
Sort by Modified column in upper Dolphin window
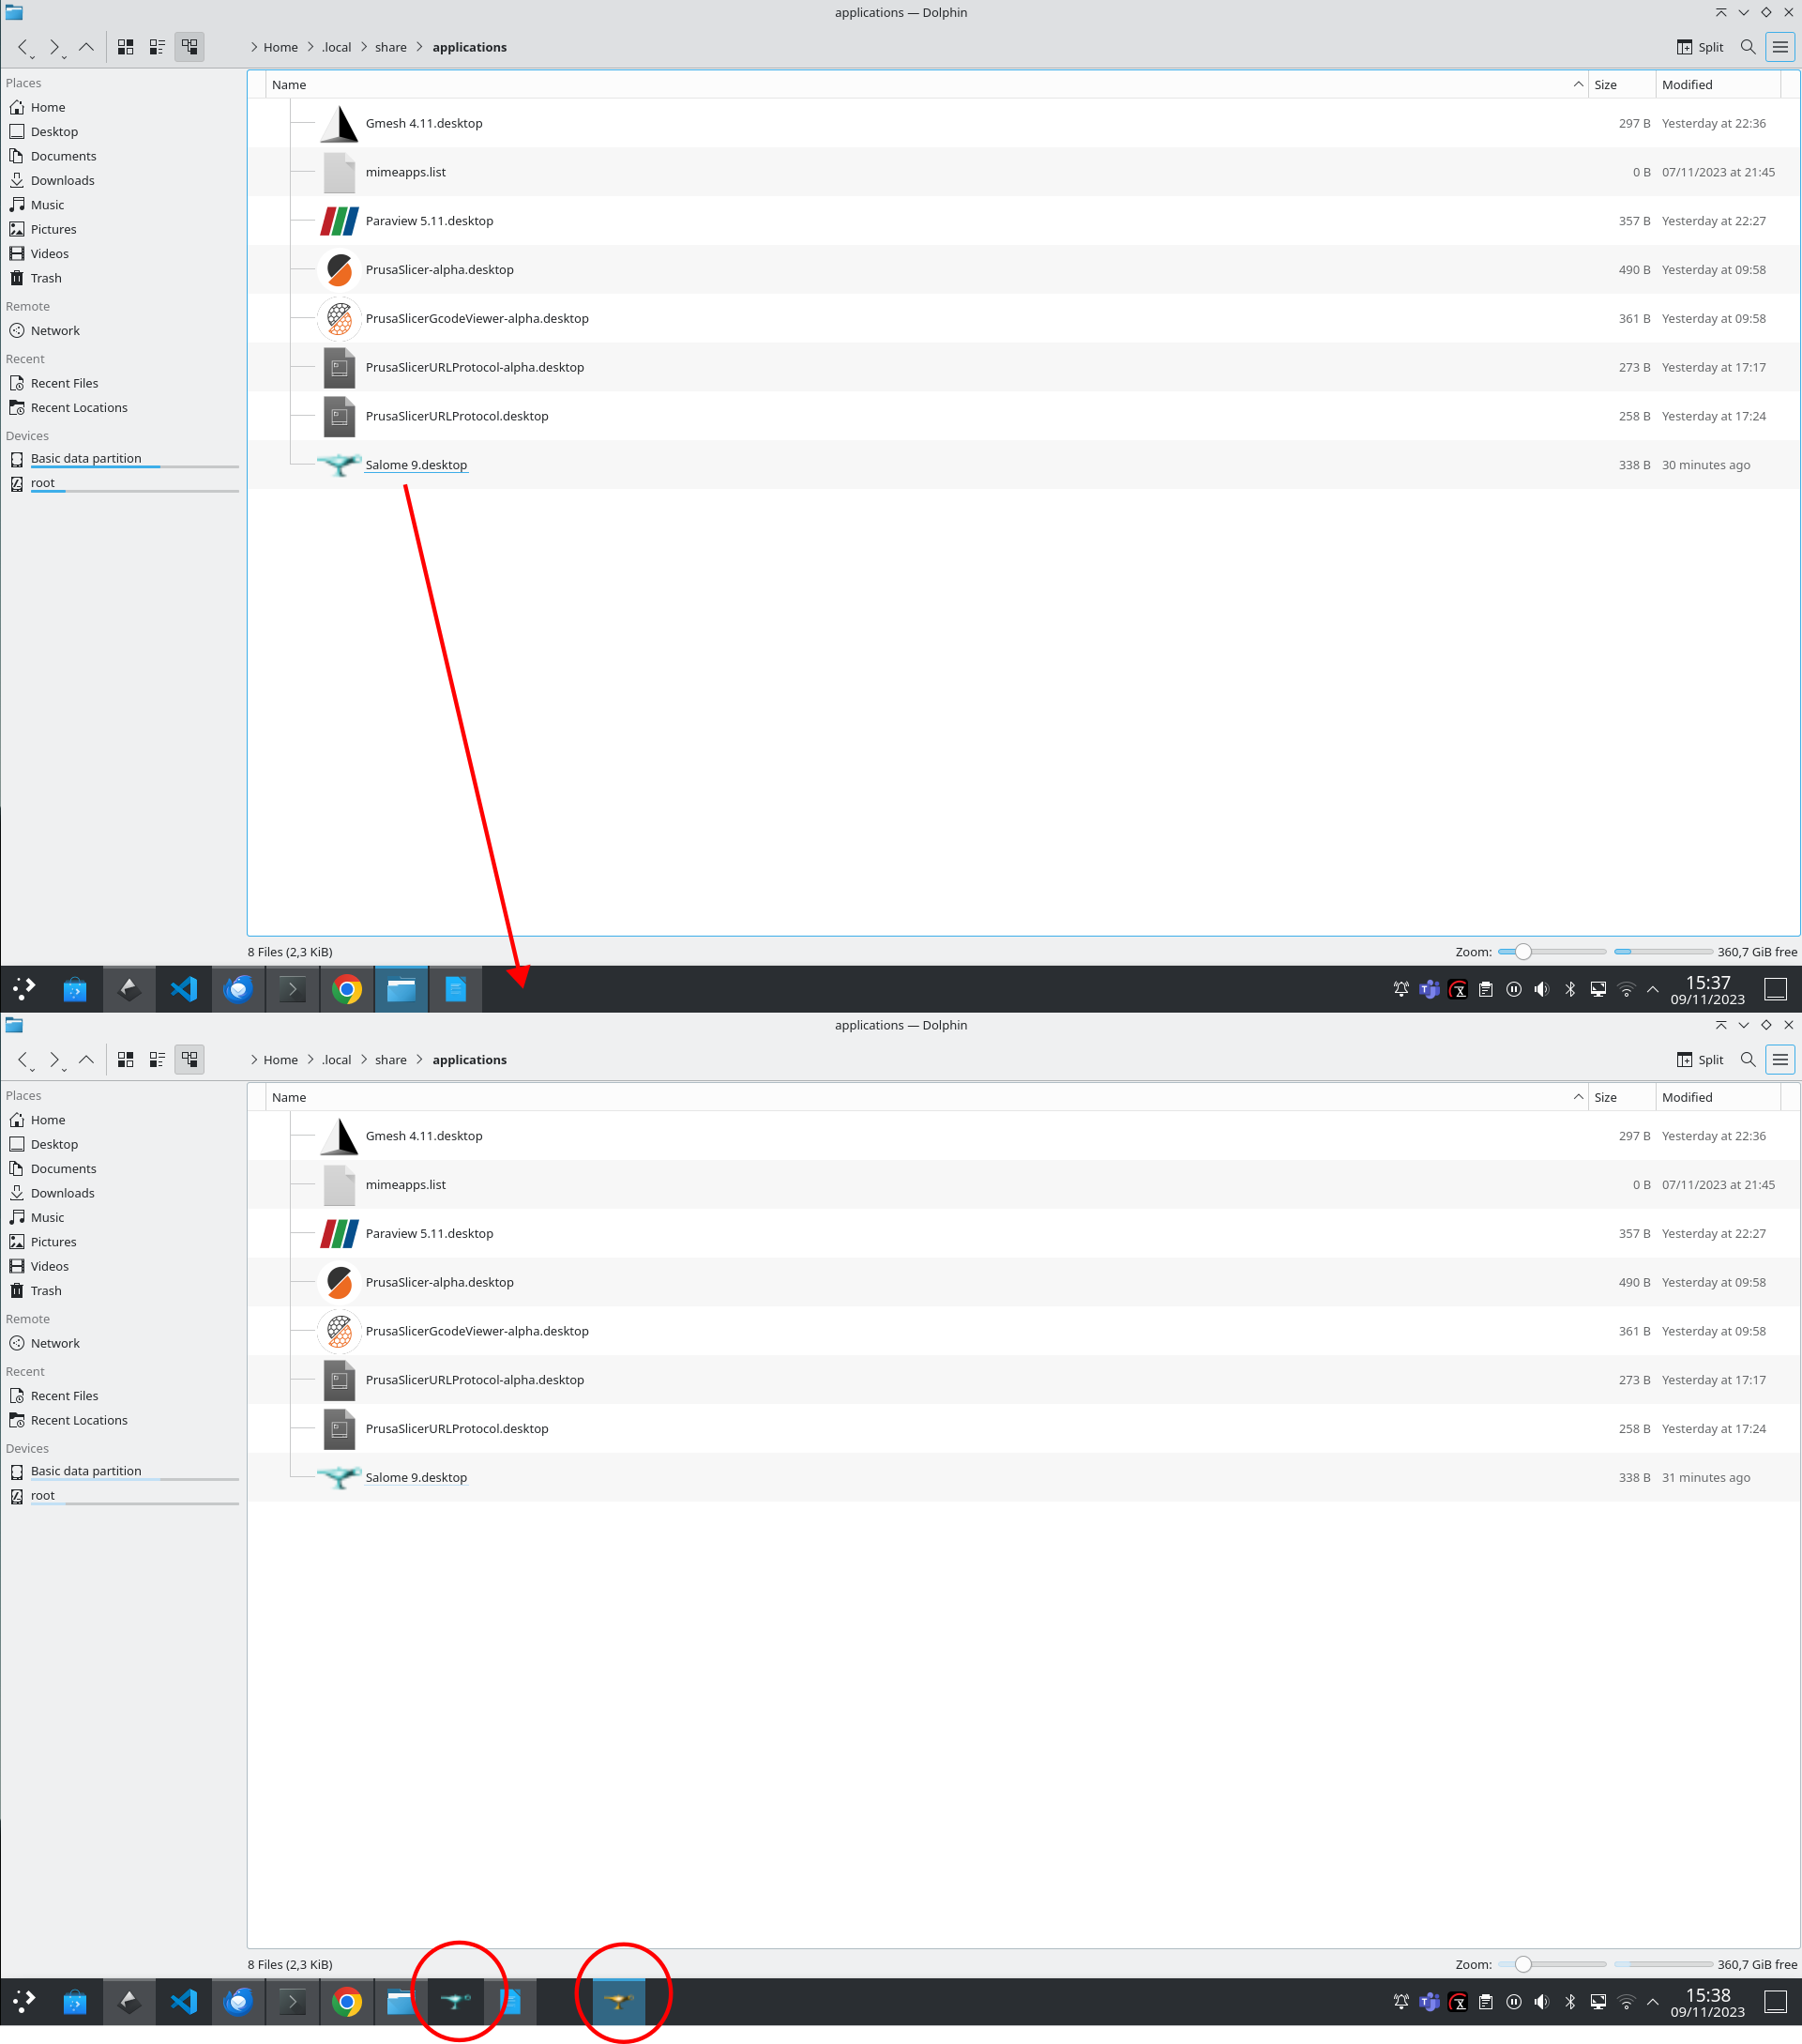point(1719,85)
